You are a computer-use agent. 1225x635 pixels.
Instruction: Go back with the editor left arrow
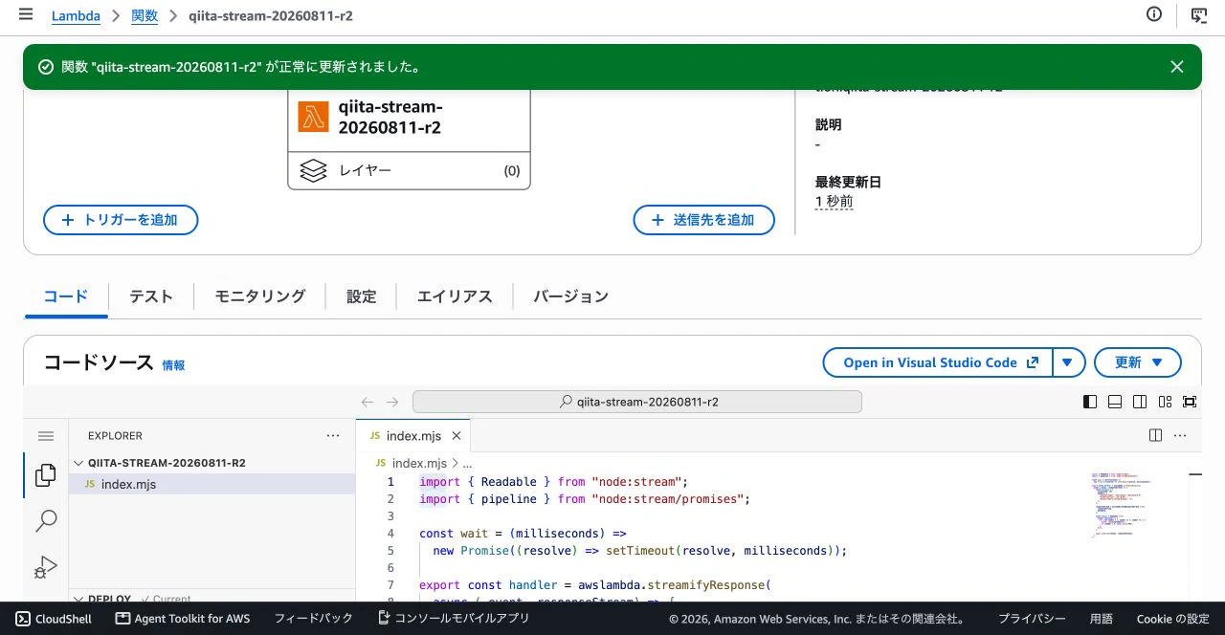coord(367,403)
